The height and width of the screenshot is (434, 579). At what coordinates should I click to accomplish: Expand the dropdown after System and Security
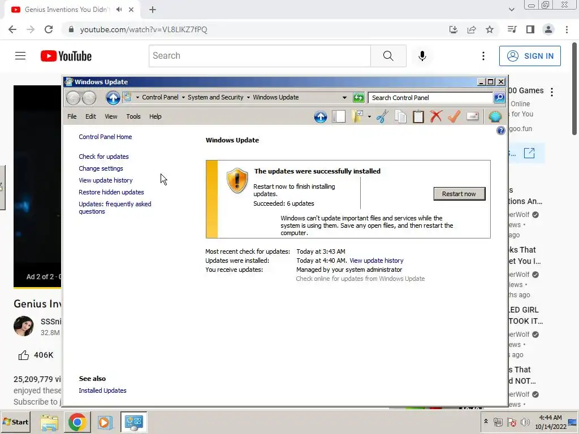pyautogui.click(x=248, y=97)
